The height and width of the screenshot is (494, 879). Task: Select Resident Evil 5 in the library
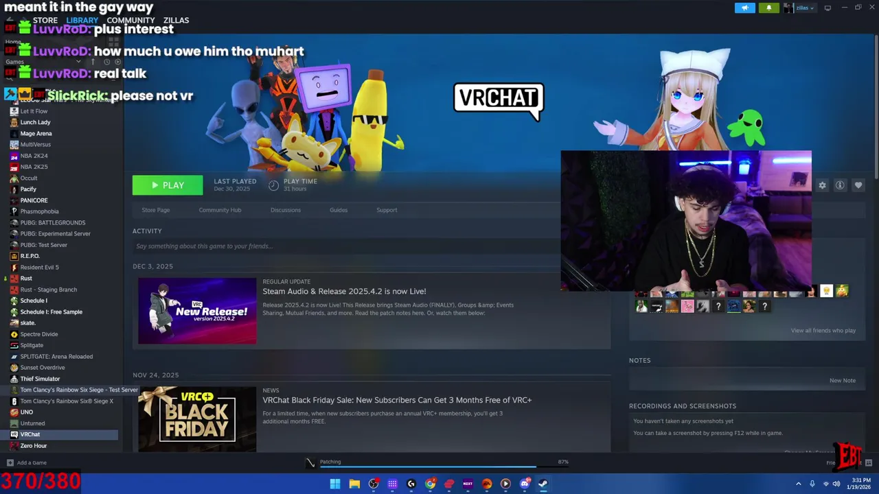[x=39, y=267]
